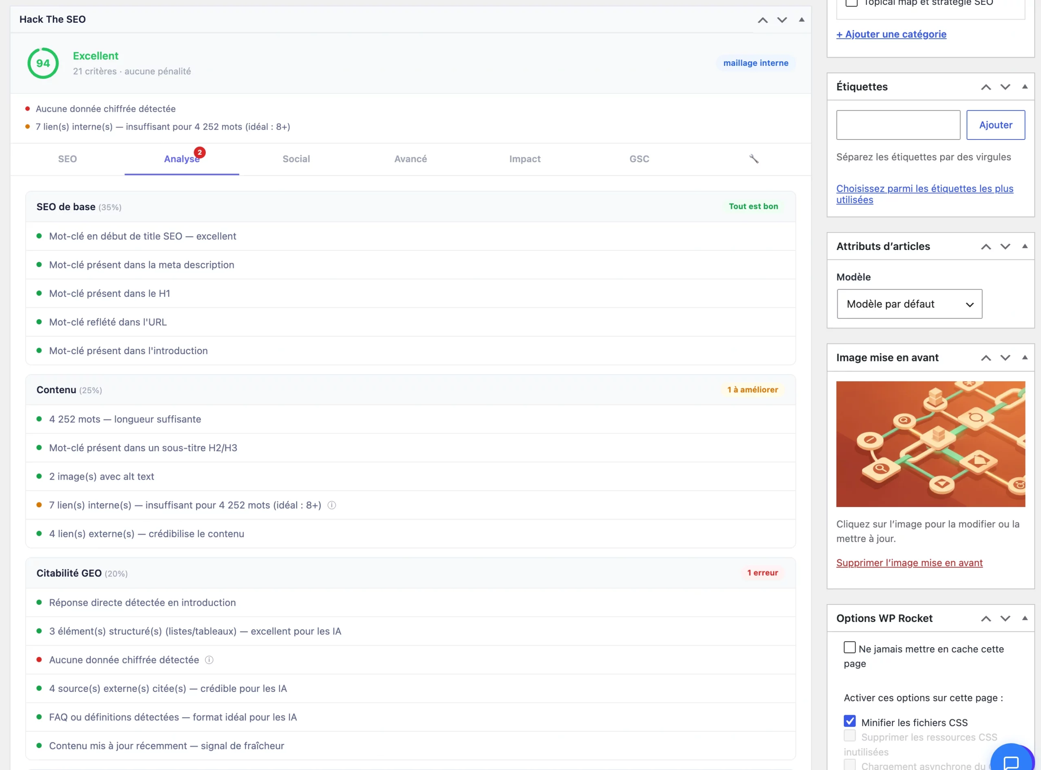Click 'Mot-clé présent dans la meta description' row
The image size is (1041, 770).
tap(411, 265)
